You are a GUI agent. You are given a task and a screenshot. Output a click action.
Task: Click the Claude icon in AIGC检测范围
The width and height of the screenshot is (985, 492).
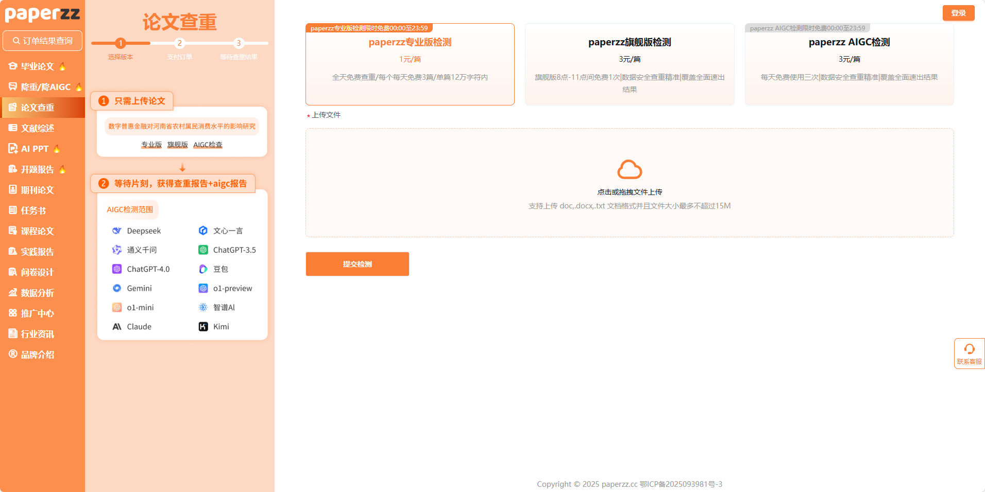[116, 326]
